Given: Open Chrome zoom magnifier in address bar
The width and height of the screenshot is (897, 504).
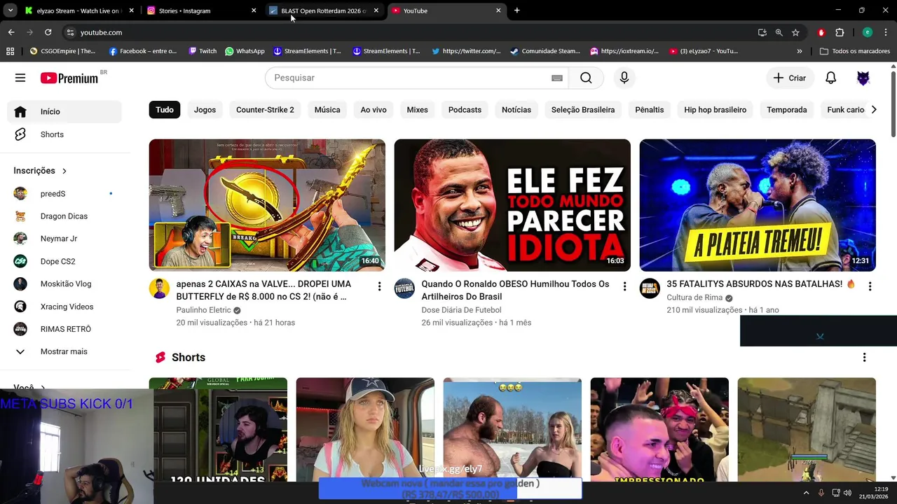Looking at the screenshot, I should click(779, 32).
